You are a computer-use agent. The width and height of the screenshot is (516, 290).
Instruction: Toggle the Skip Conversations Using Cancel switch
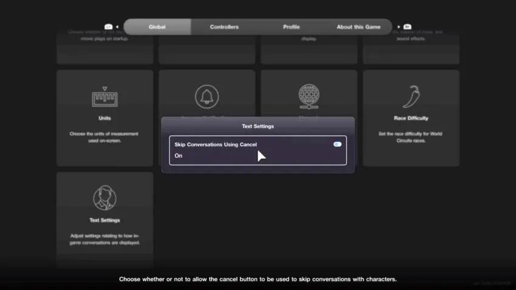pyautogui.click(x=337, y=144)
